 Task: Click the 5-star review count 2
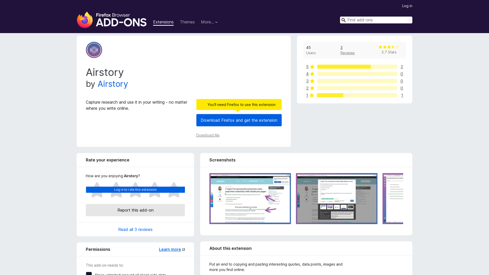402,67
